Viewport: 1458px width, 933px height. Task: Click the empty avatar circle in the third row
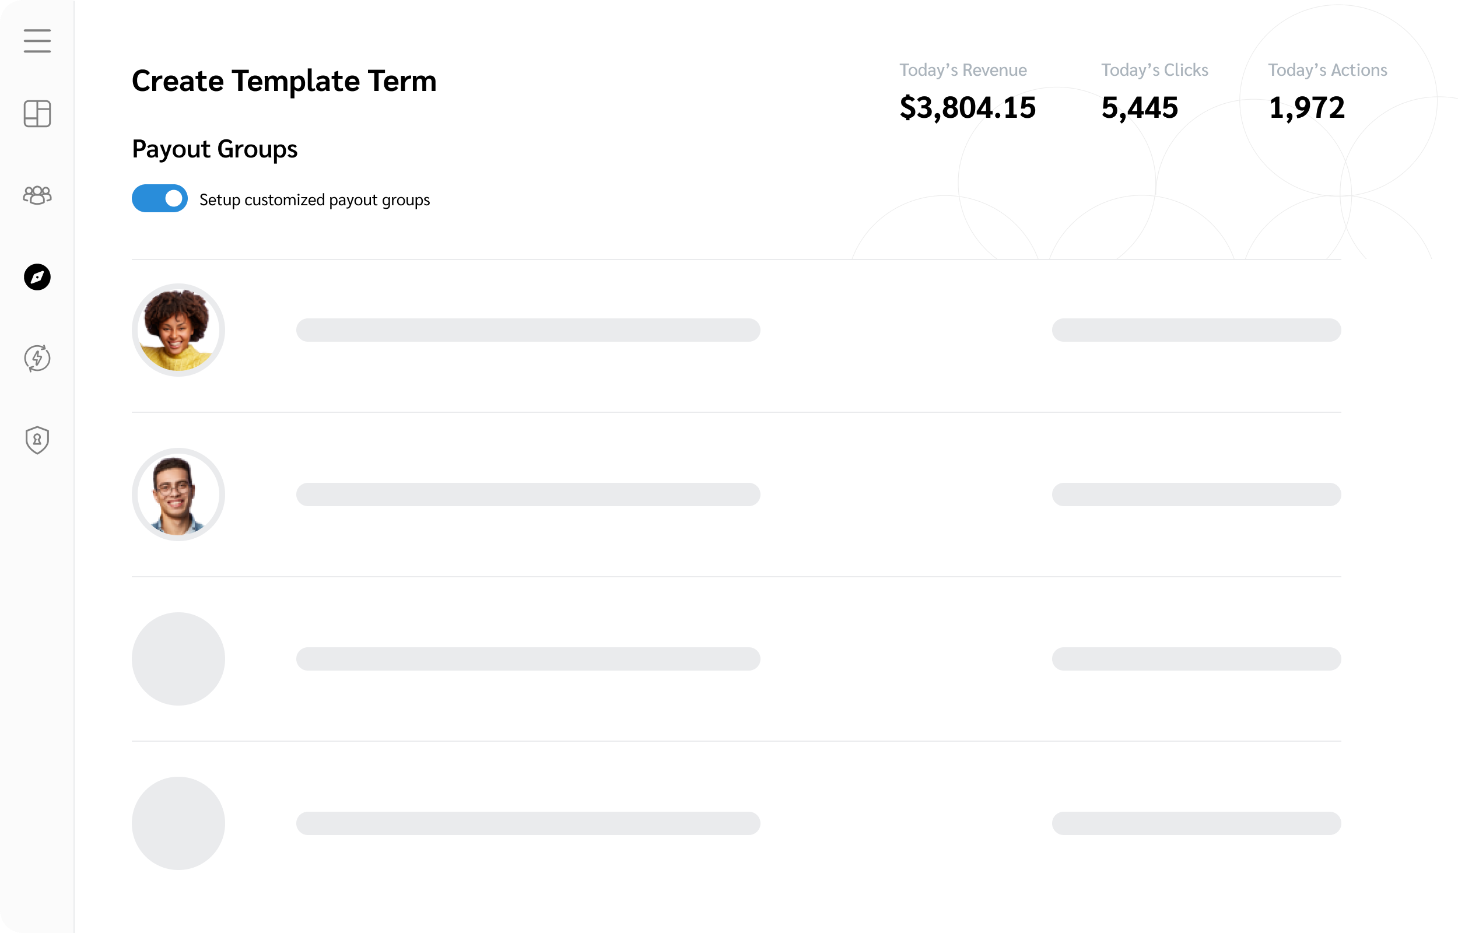[178, 659]
